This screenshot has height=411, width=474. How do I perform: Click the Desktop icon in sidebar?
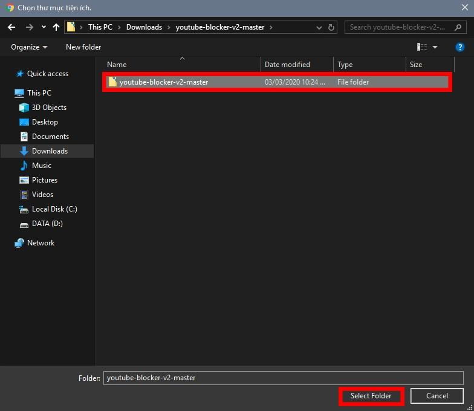(24, 122)
